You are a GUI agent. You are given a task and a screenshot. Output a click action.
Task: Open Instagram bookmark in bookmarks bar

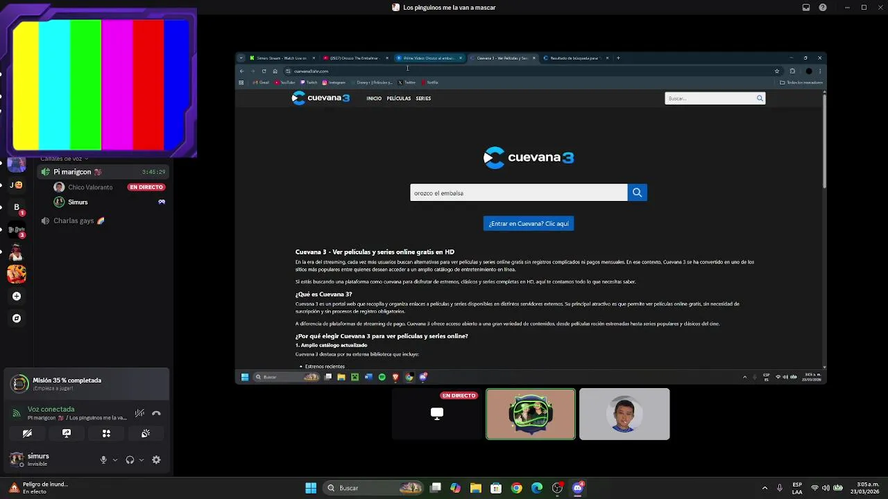pyautogui.click(x=334, y=82)
